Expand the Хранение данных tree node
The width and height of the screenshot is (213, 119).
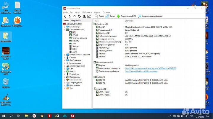[64, 66]
